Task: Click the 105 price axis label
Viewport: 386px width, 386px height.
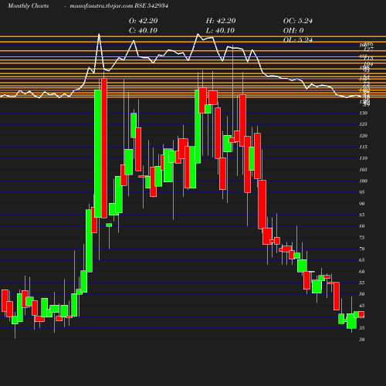Action: point(363,170)
